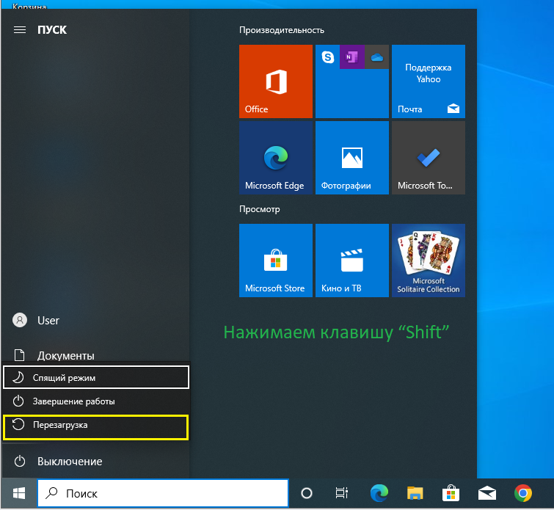
Task: Open File Explorer from the taskbar
Action: point(415,493)
